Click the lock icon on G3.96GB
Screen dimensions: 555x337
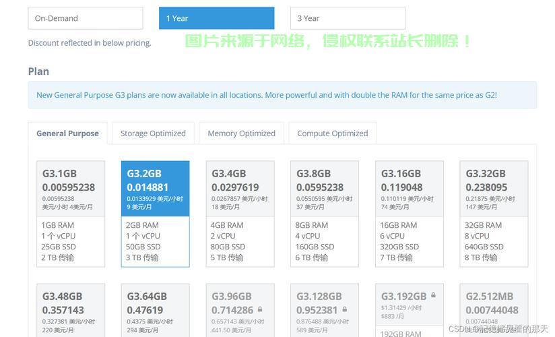pyautogui.click(x=260, y=309)
